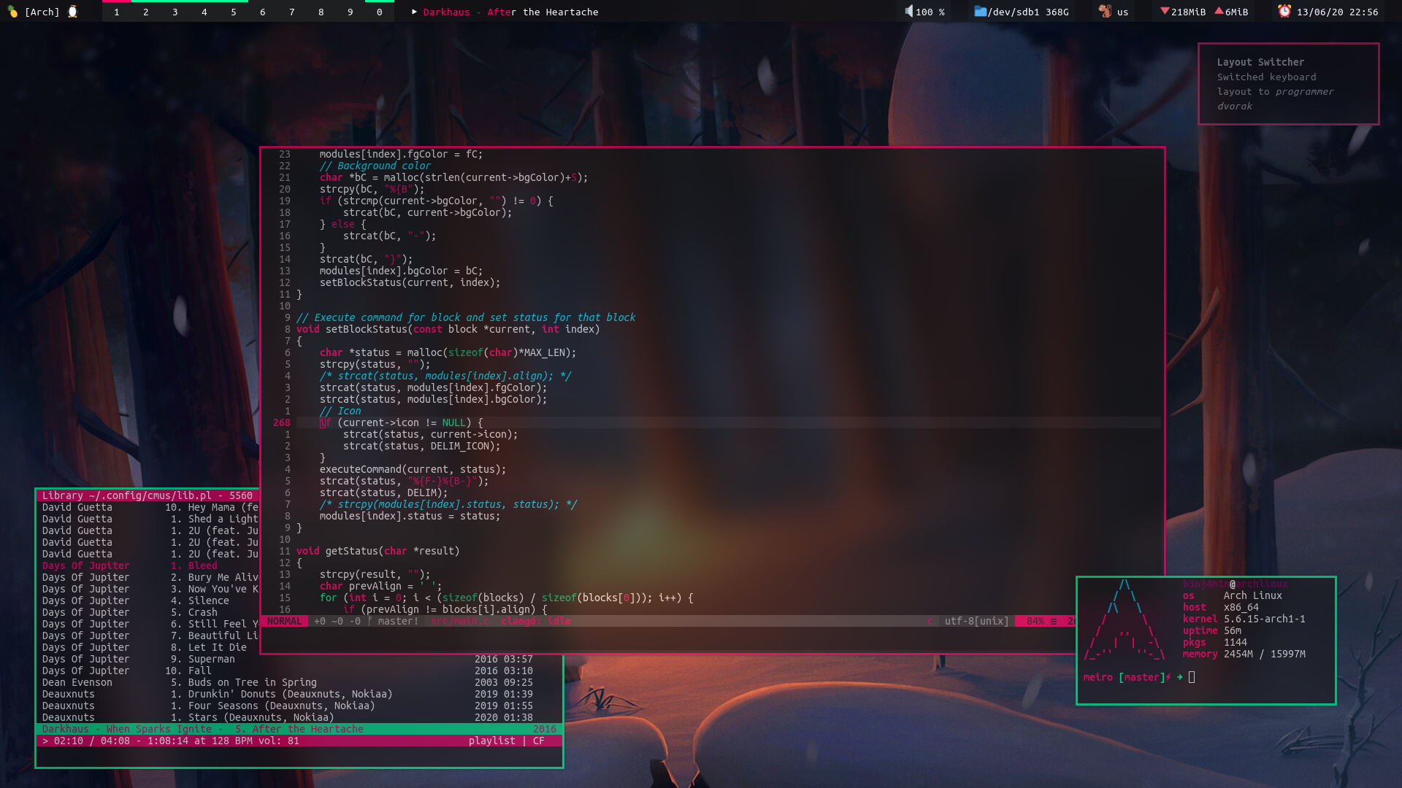
Task: Click the speaker volume icon
Action: (909, 12)
